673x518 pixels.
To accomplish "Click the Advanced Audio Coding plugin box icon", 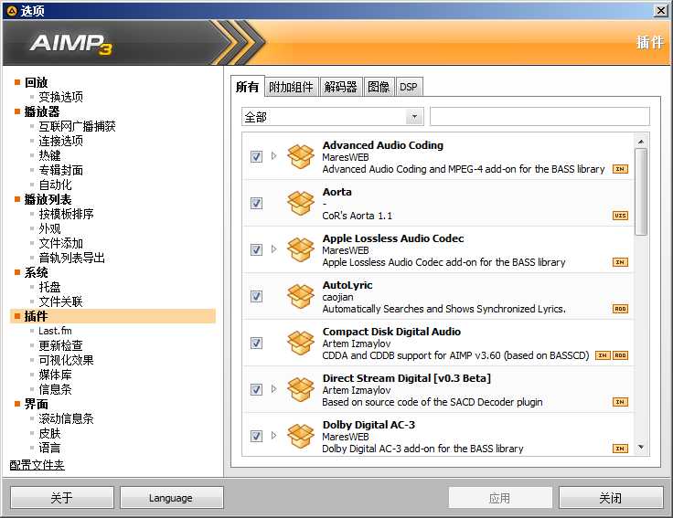I will (301, 156).
